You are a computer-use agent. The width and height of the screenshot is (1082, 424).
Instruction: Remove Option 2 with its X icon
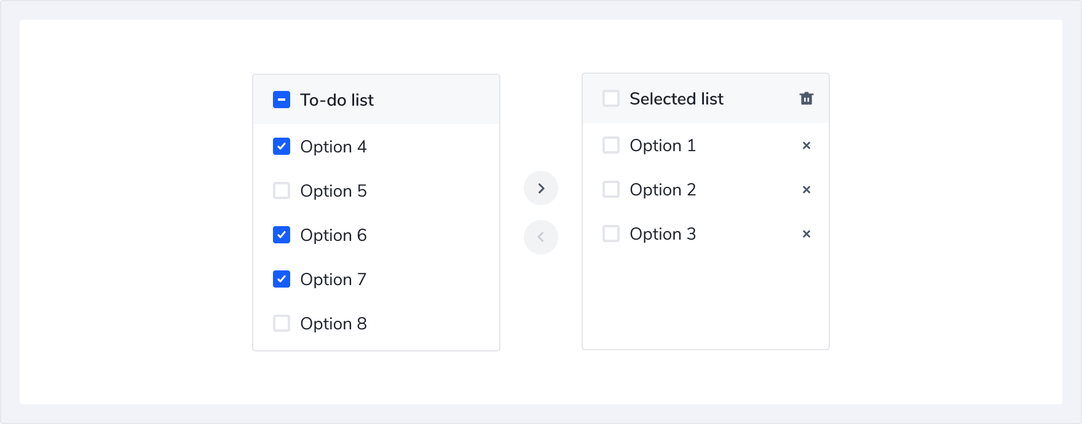pos(806,190)
